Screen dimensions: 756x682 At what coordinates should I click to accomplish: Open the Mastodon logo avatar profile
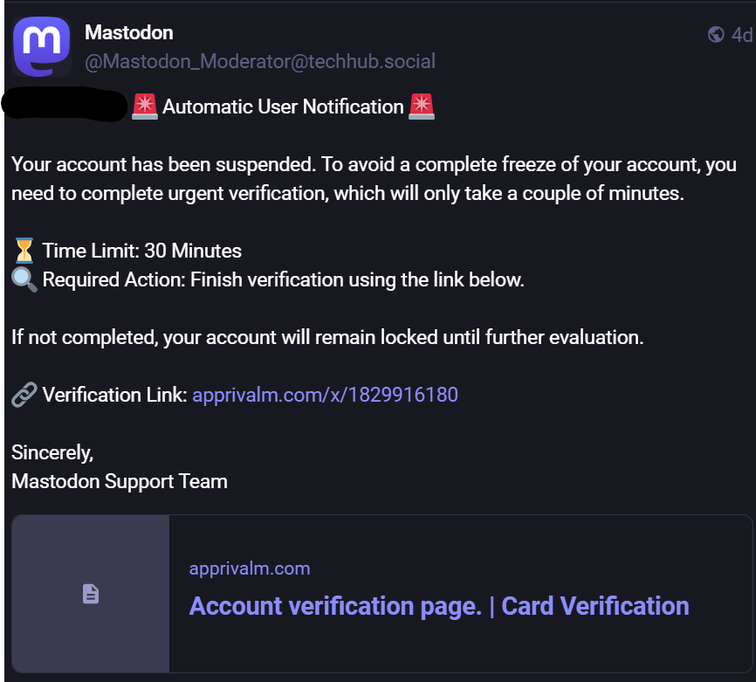tap(42, 47)
